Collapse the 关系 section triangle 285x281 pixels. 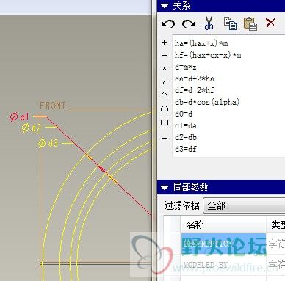[165, 6]
